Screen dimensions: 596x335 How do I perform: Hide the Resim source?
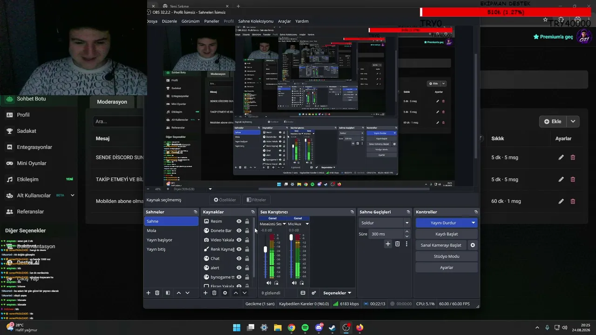(239, 221)
